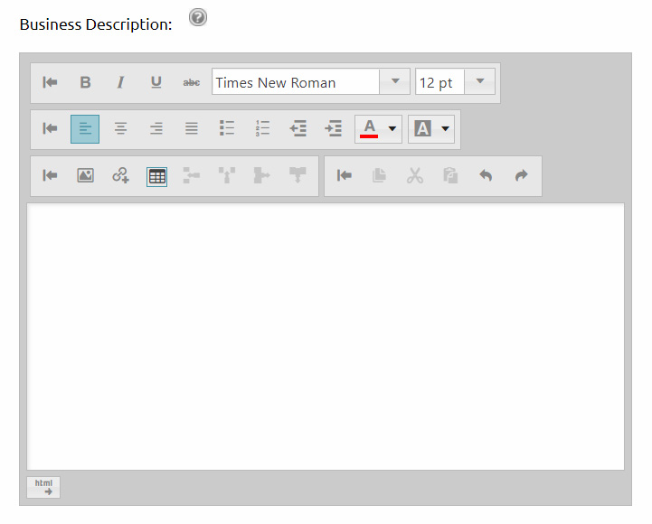652x524 pixels.
Task: Increase paragraph indent
Action: point(334,129)
